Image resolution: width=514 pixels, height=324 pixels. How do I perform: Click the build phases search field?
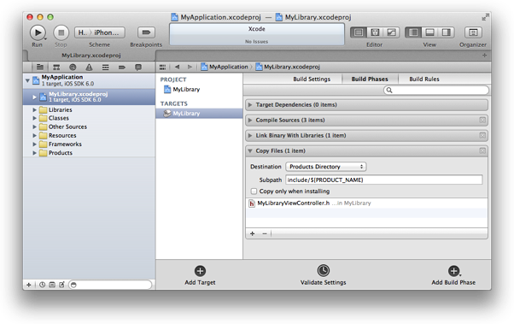coord(436,90)
